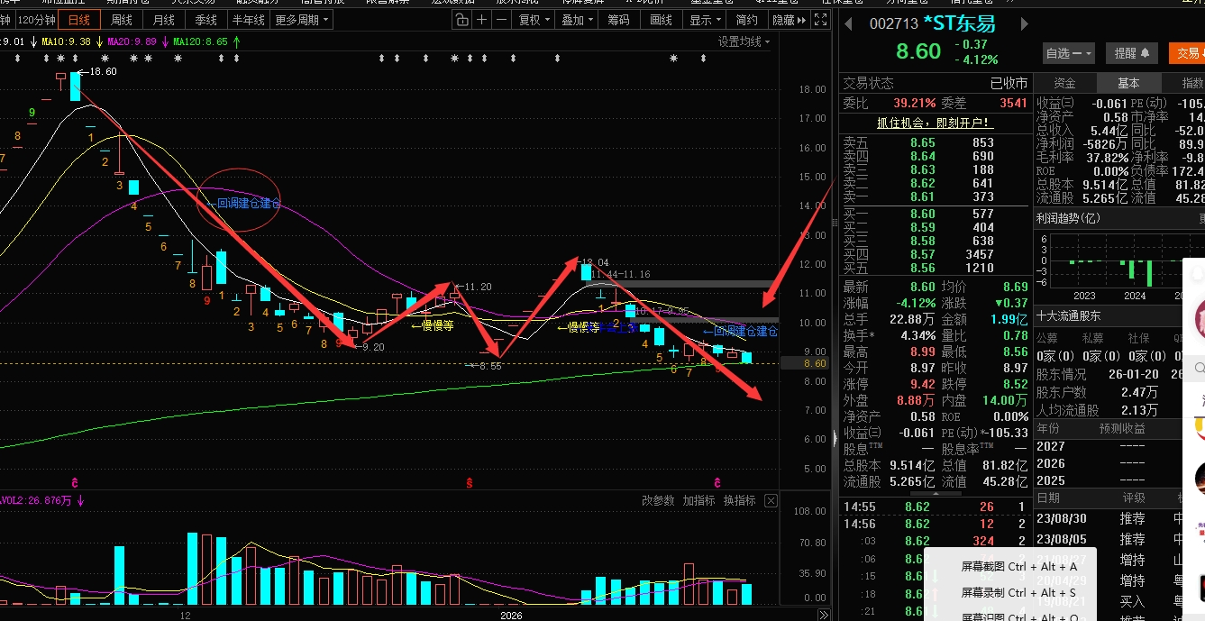
Task: Click 改参数 for the volume indicator
Action: coord(658,500)
